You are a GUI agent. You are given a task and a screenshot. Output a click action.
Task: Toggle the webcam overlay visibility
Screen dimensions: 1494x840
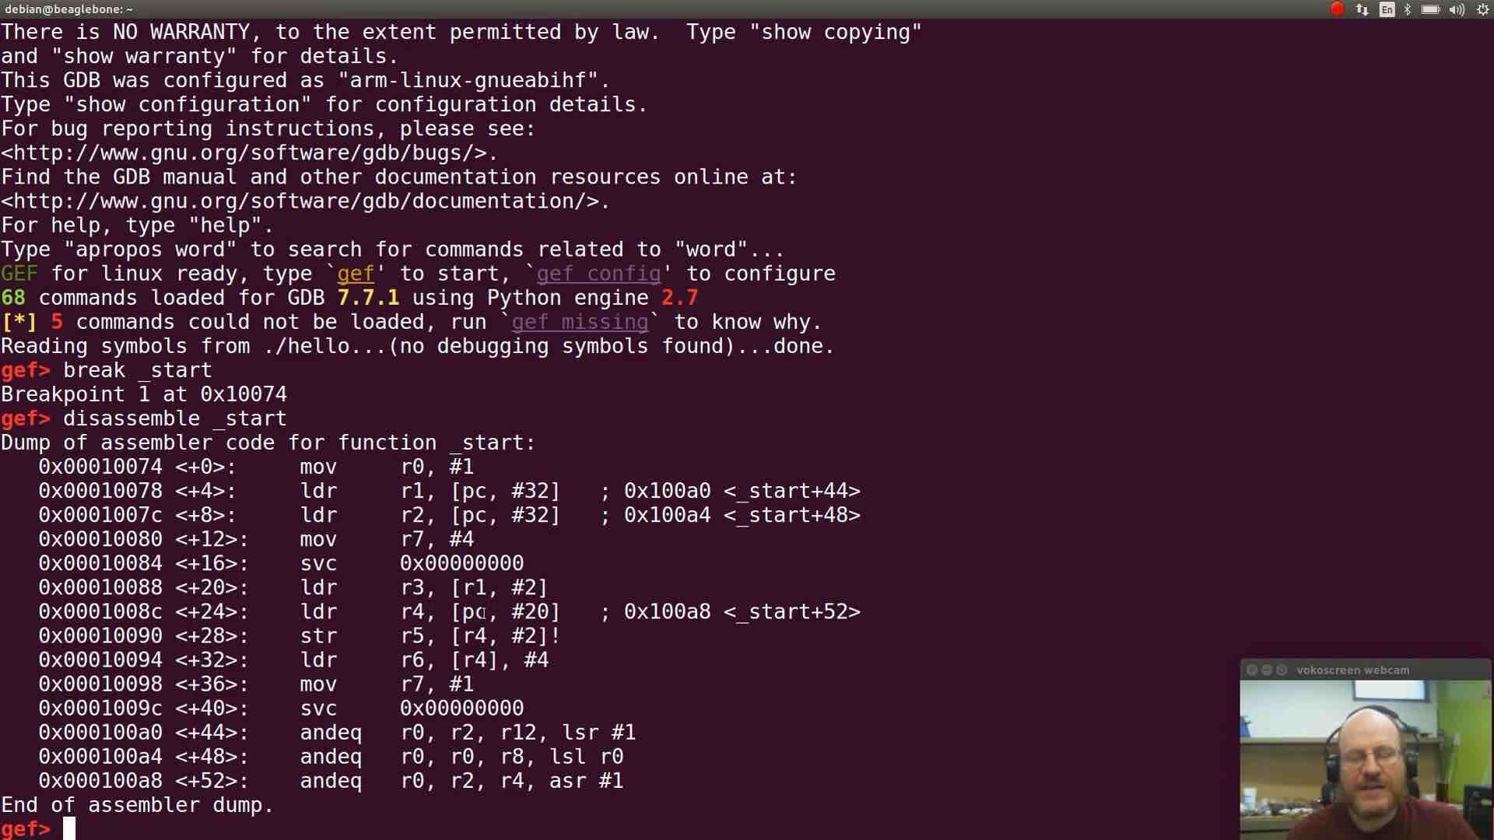tap(1251, 669)
